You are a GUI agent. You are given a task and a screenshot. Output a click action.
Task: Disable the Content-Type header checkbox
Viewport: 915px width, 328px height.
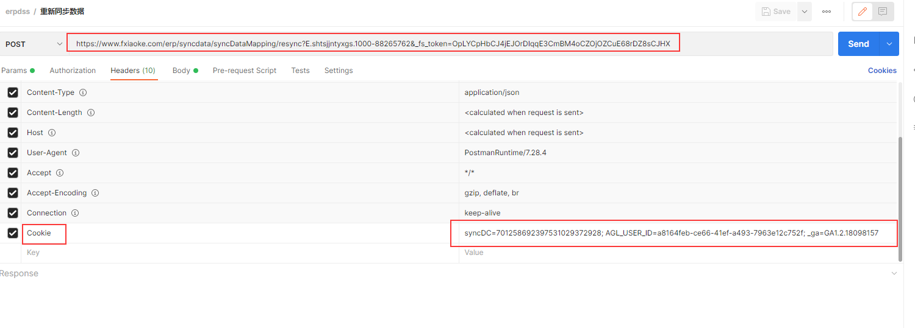pyautogui.click(x=13, y=92)
